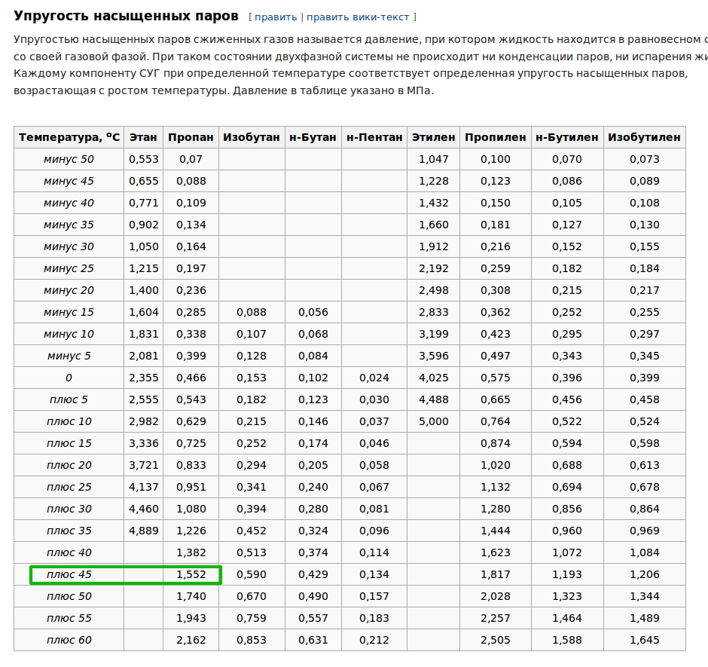Select Изобутан value 0,107 at минус 10
708x667 pixels.
click(252, 335)
